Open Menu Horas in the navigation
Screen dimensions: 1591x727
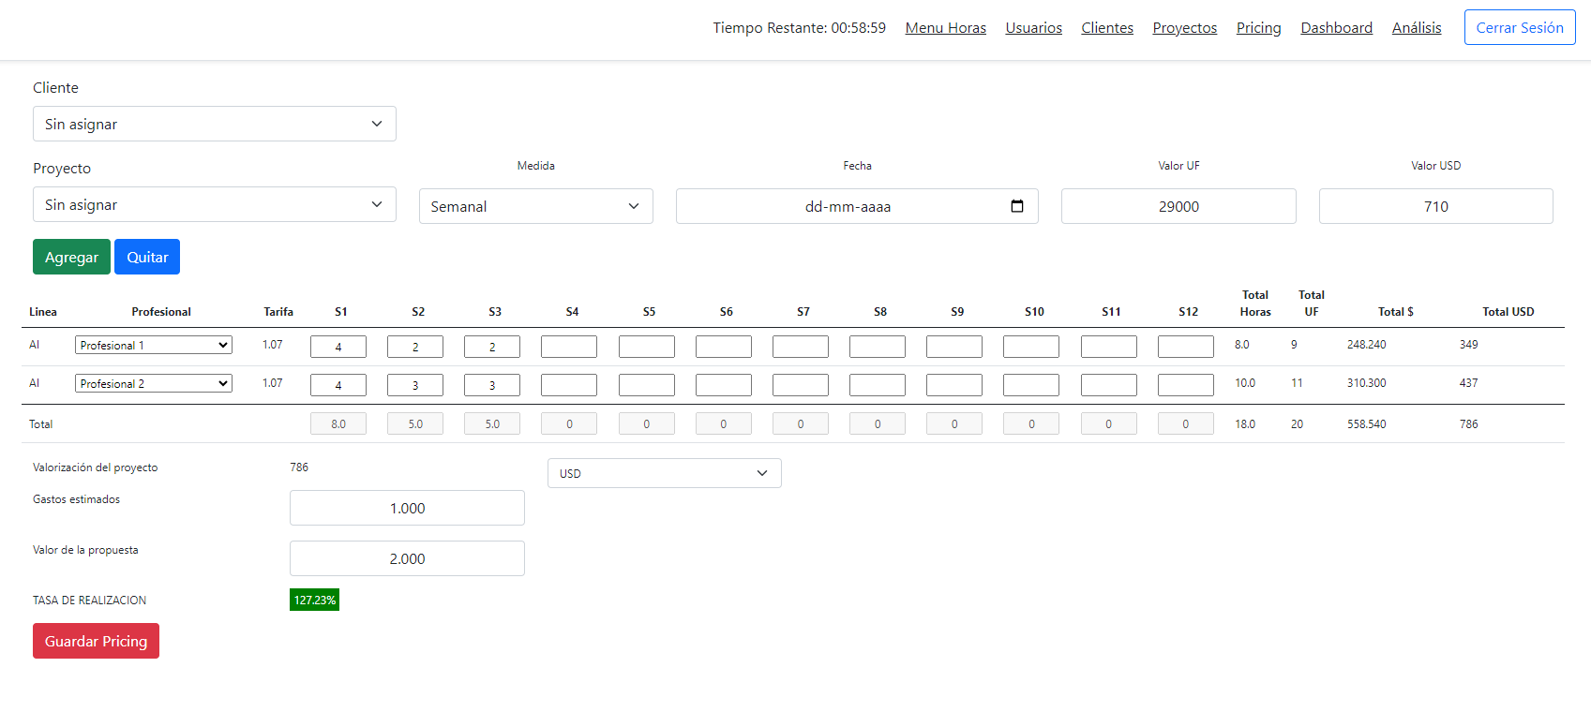click(946, 28)
